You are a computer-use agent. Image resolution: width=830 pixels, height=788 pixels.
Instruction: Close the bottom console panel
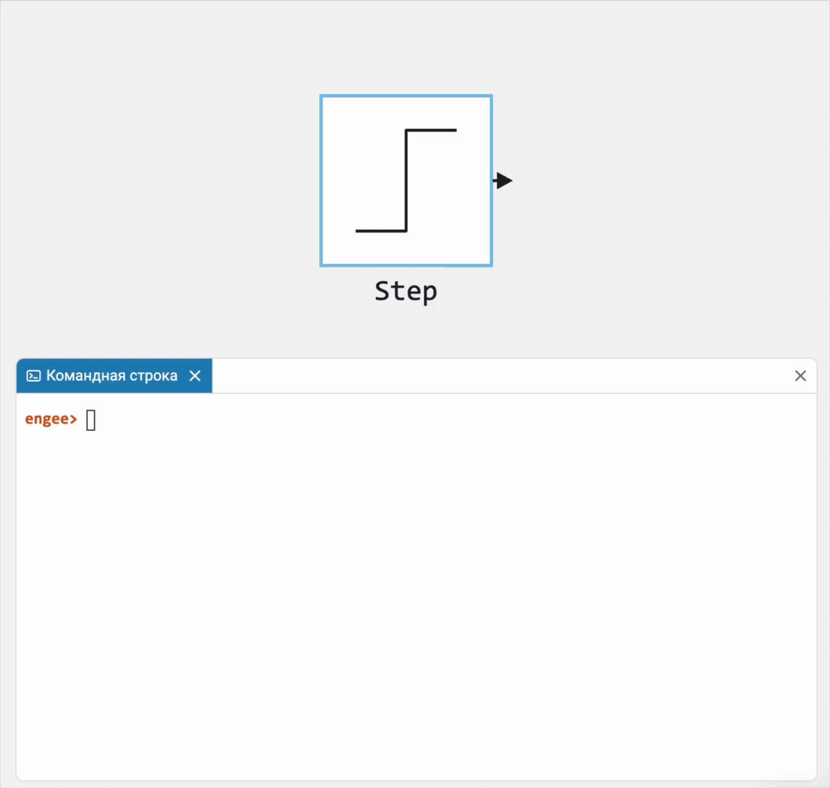click(800, 376)
